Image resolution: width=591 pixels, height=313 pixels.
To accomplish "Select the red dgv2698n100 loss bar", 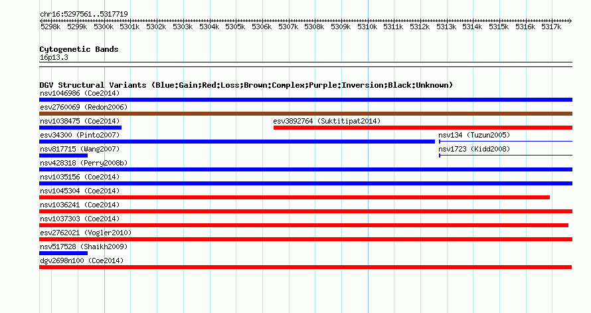I will (305, 267).
